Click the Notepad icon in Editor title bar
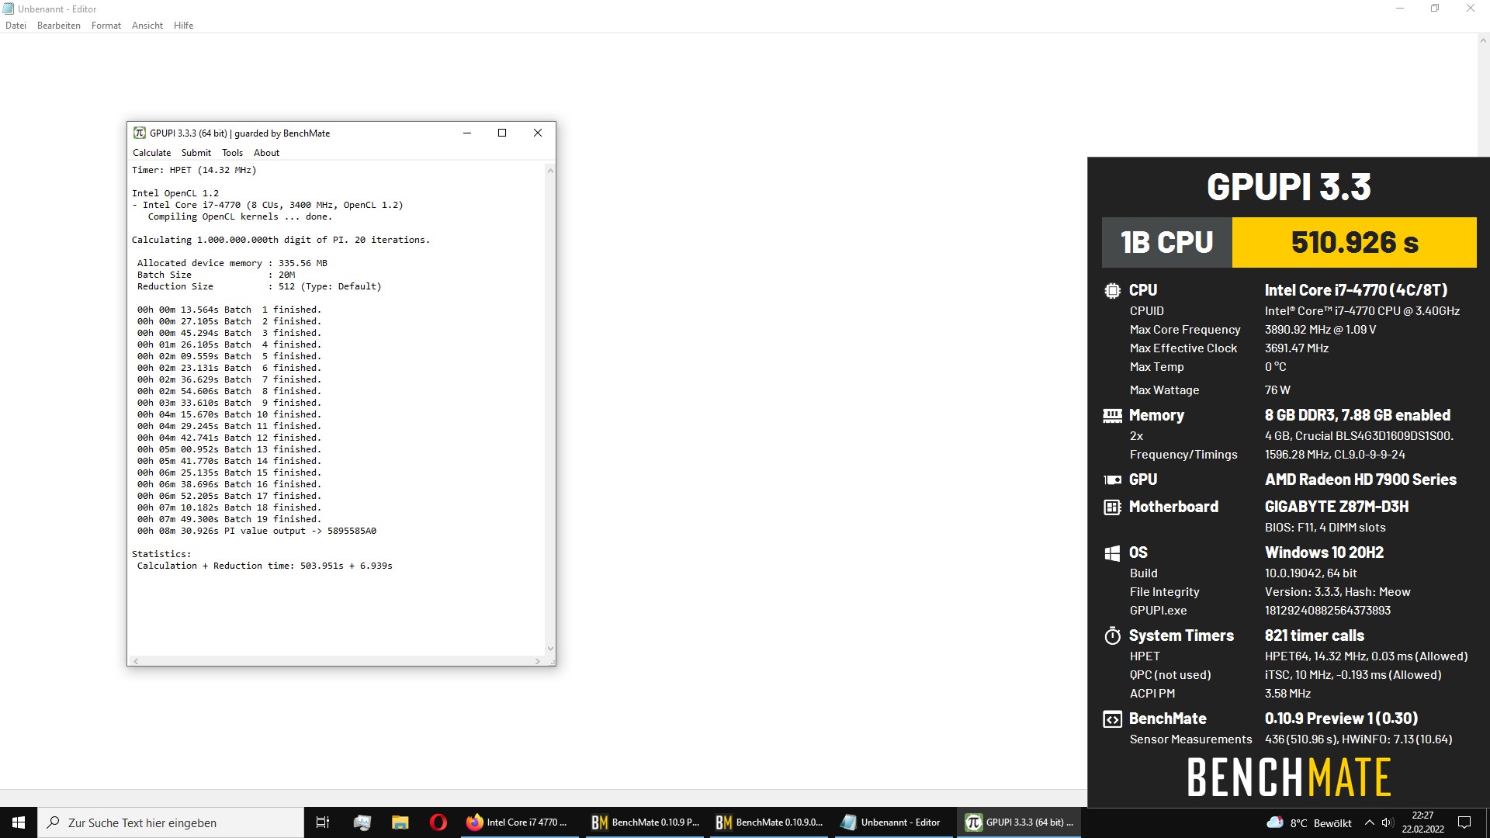The width and height of the screenshot is (1490, 838). pyautogui.click(x=9, y=9)
